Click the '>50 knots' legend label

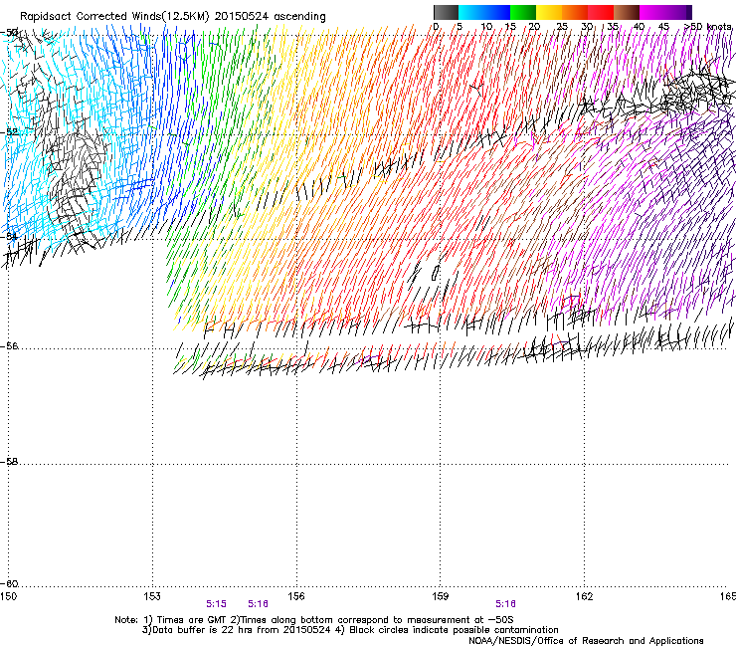coord(708,26)
